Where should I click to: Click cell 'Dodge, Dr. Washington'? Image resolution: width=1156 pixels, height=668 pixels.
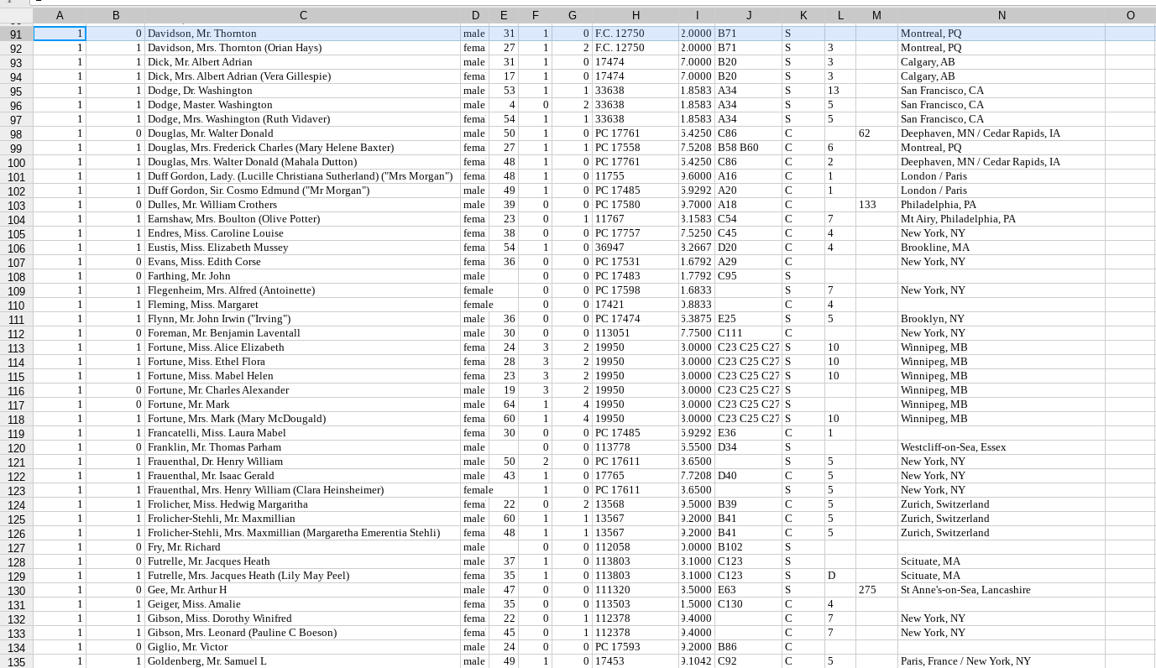click(303, 91)
